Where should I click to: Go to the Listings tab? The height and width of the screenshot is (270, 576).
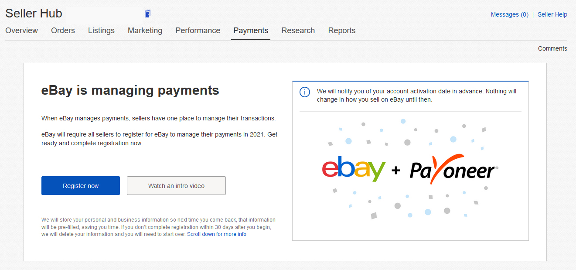101,31
